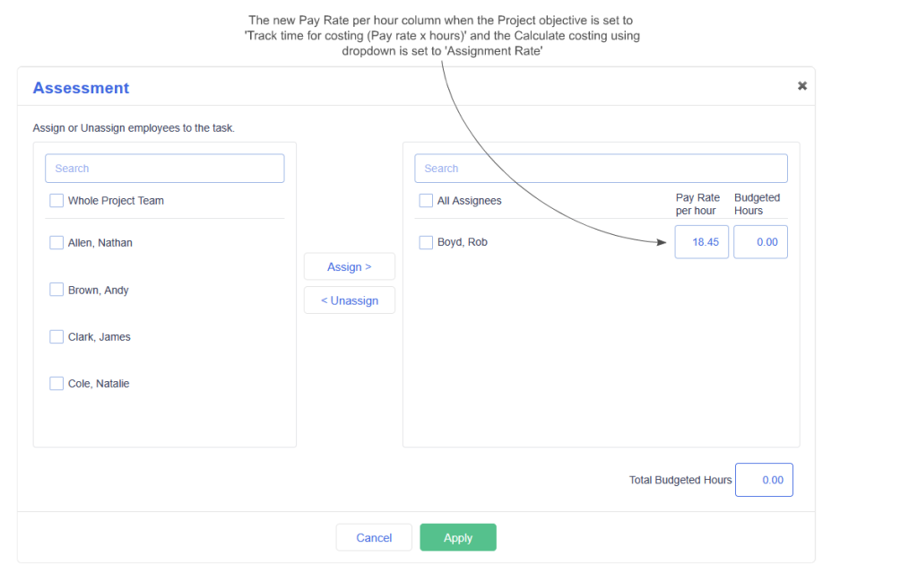
Task: Apply the assignment changes
Action: [x=457, y=537]
